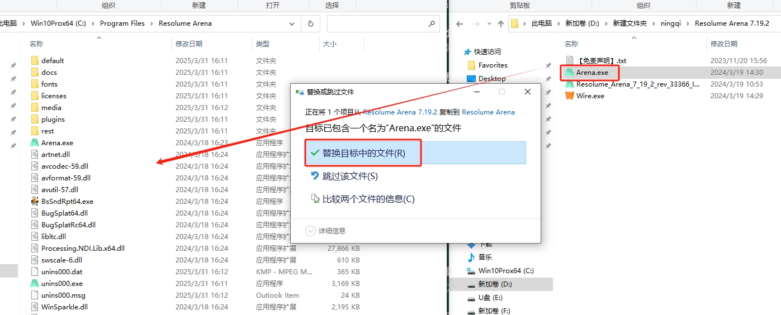Click the Back arrow in the right window
This screenshot has height=315, width=781.
point(460,23)
